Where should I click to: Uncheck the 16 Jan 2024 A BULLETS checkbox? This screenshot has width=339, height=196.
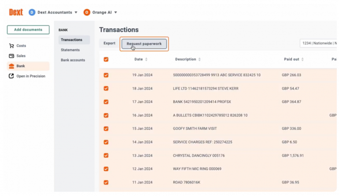pos(106,115)
